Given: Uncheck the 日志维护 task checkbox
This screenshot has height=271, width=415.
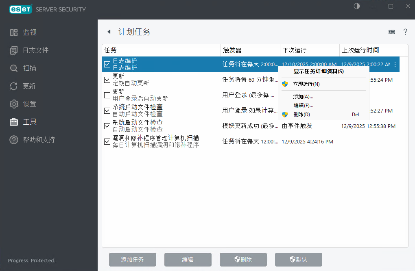Looking at the screenshot, I should [x=107, y=64].
